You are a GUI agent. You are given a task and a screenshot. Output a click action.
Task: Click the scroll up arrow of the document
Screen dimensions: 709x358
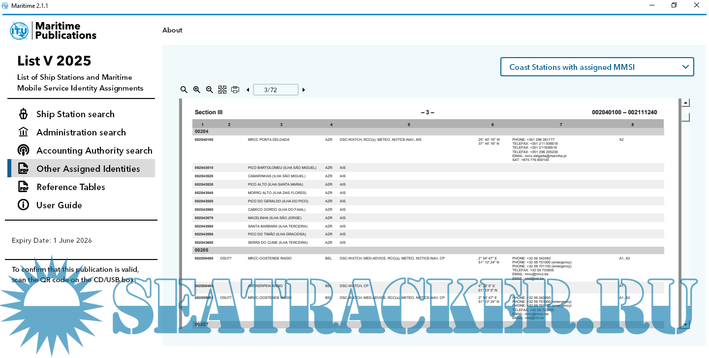tap(685, 103)
